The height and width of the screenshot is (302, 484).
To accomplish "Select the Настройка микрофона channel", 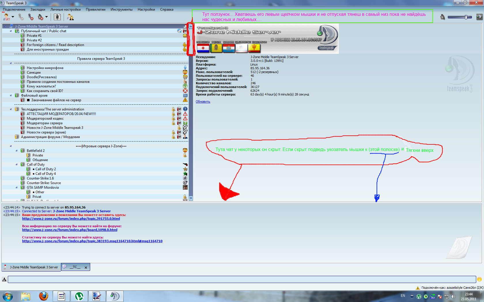I will coord(45,68).
